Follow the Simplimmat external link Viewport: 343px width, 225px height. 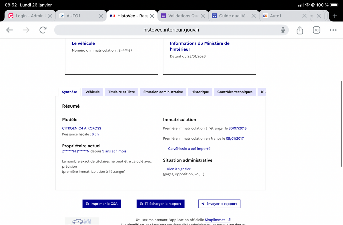(215, 220)
